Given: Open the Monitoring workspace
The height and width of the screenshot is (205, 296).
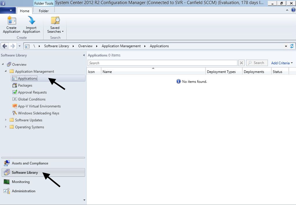Looking at the screenshot, I should pos(43,182).
